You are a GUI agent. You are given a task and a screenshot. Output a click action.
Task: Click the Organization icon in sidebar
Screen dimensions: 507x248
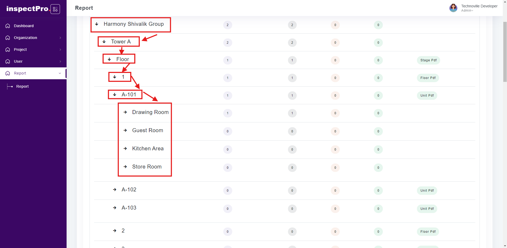(x=8, y=38)
